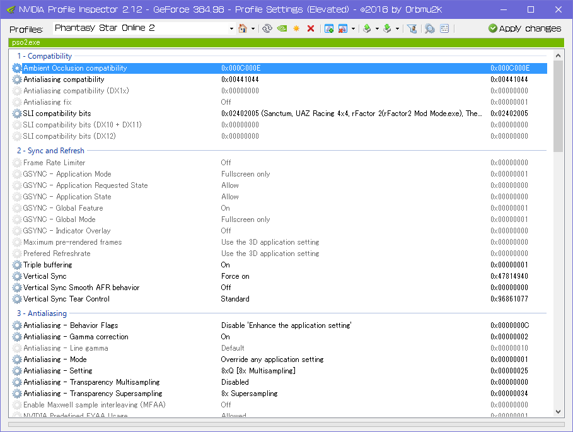This screenshot has height=432, width=573.
Task: Select the Maximum pre-rendered frames row
Action: pyautogui.click(x=279, y=242)
